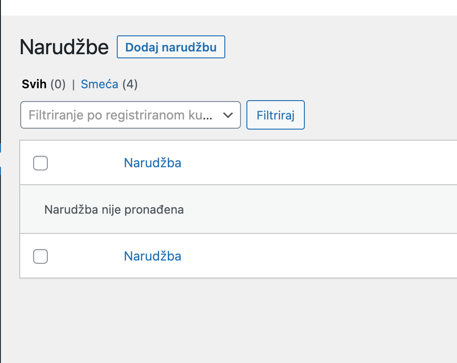Click the Dodaj narudžbu button

[x=171, y=46]
